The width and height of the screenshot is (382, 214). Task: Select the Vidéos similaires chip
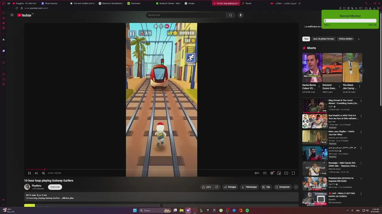(x=346, y=39)
